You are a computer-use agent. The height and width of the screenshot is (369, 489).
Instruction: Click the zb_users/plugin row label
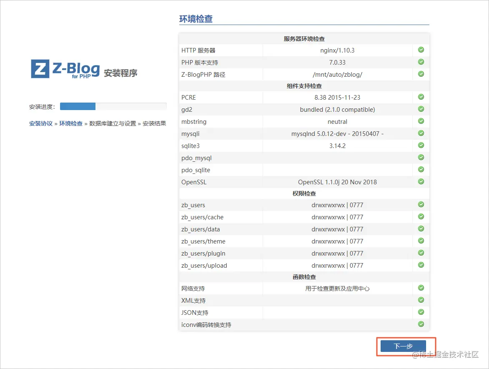click(203, 254)
